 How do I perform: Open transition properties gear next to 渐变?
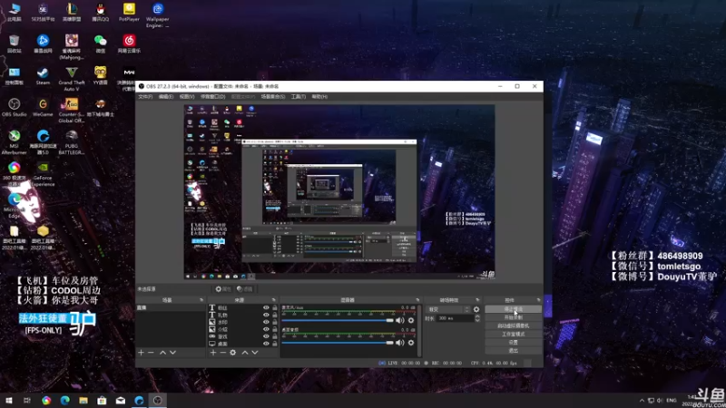[476, 309]
